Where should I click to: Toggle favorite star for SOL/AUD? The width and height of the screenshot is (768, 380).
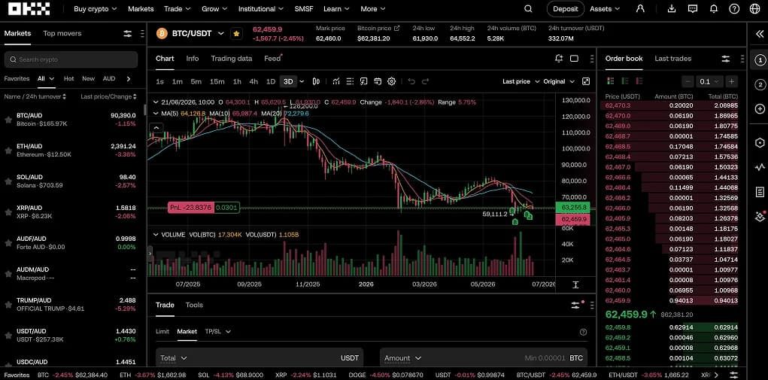[8, 181]
